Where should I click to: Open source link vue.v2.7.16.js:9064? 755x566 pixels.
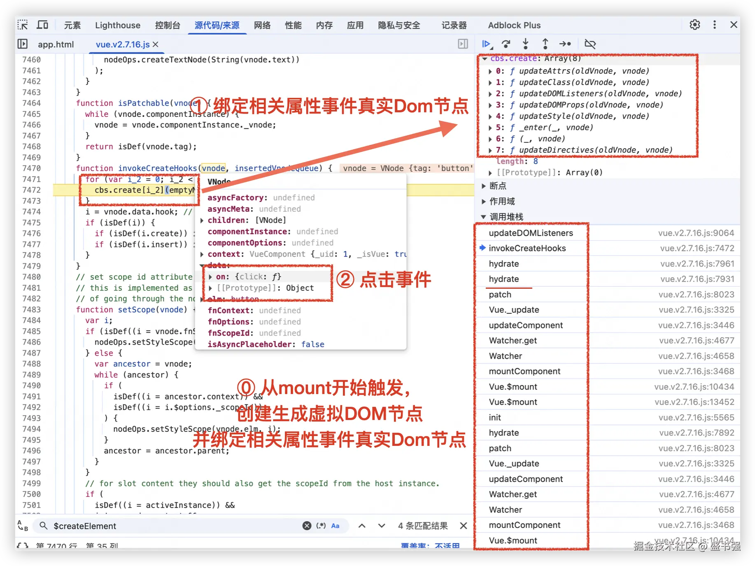tap(696, 233)
